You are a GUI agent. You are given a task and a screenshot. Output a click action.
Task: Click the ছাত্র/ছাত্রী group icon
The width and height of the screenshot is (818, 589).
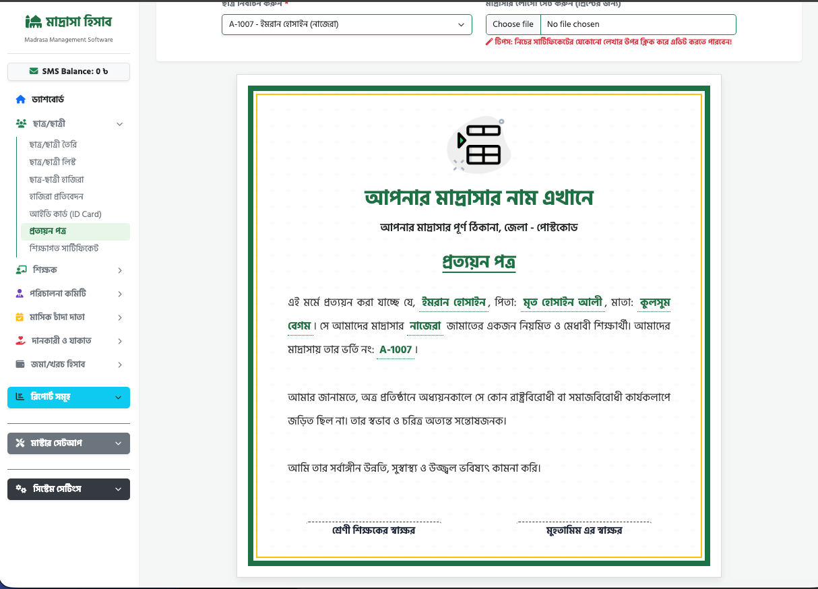21,124
